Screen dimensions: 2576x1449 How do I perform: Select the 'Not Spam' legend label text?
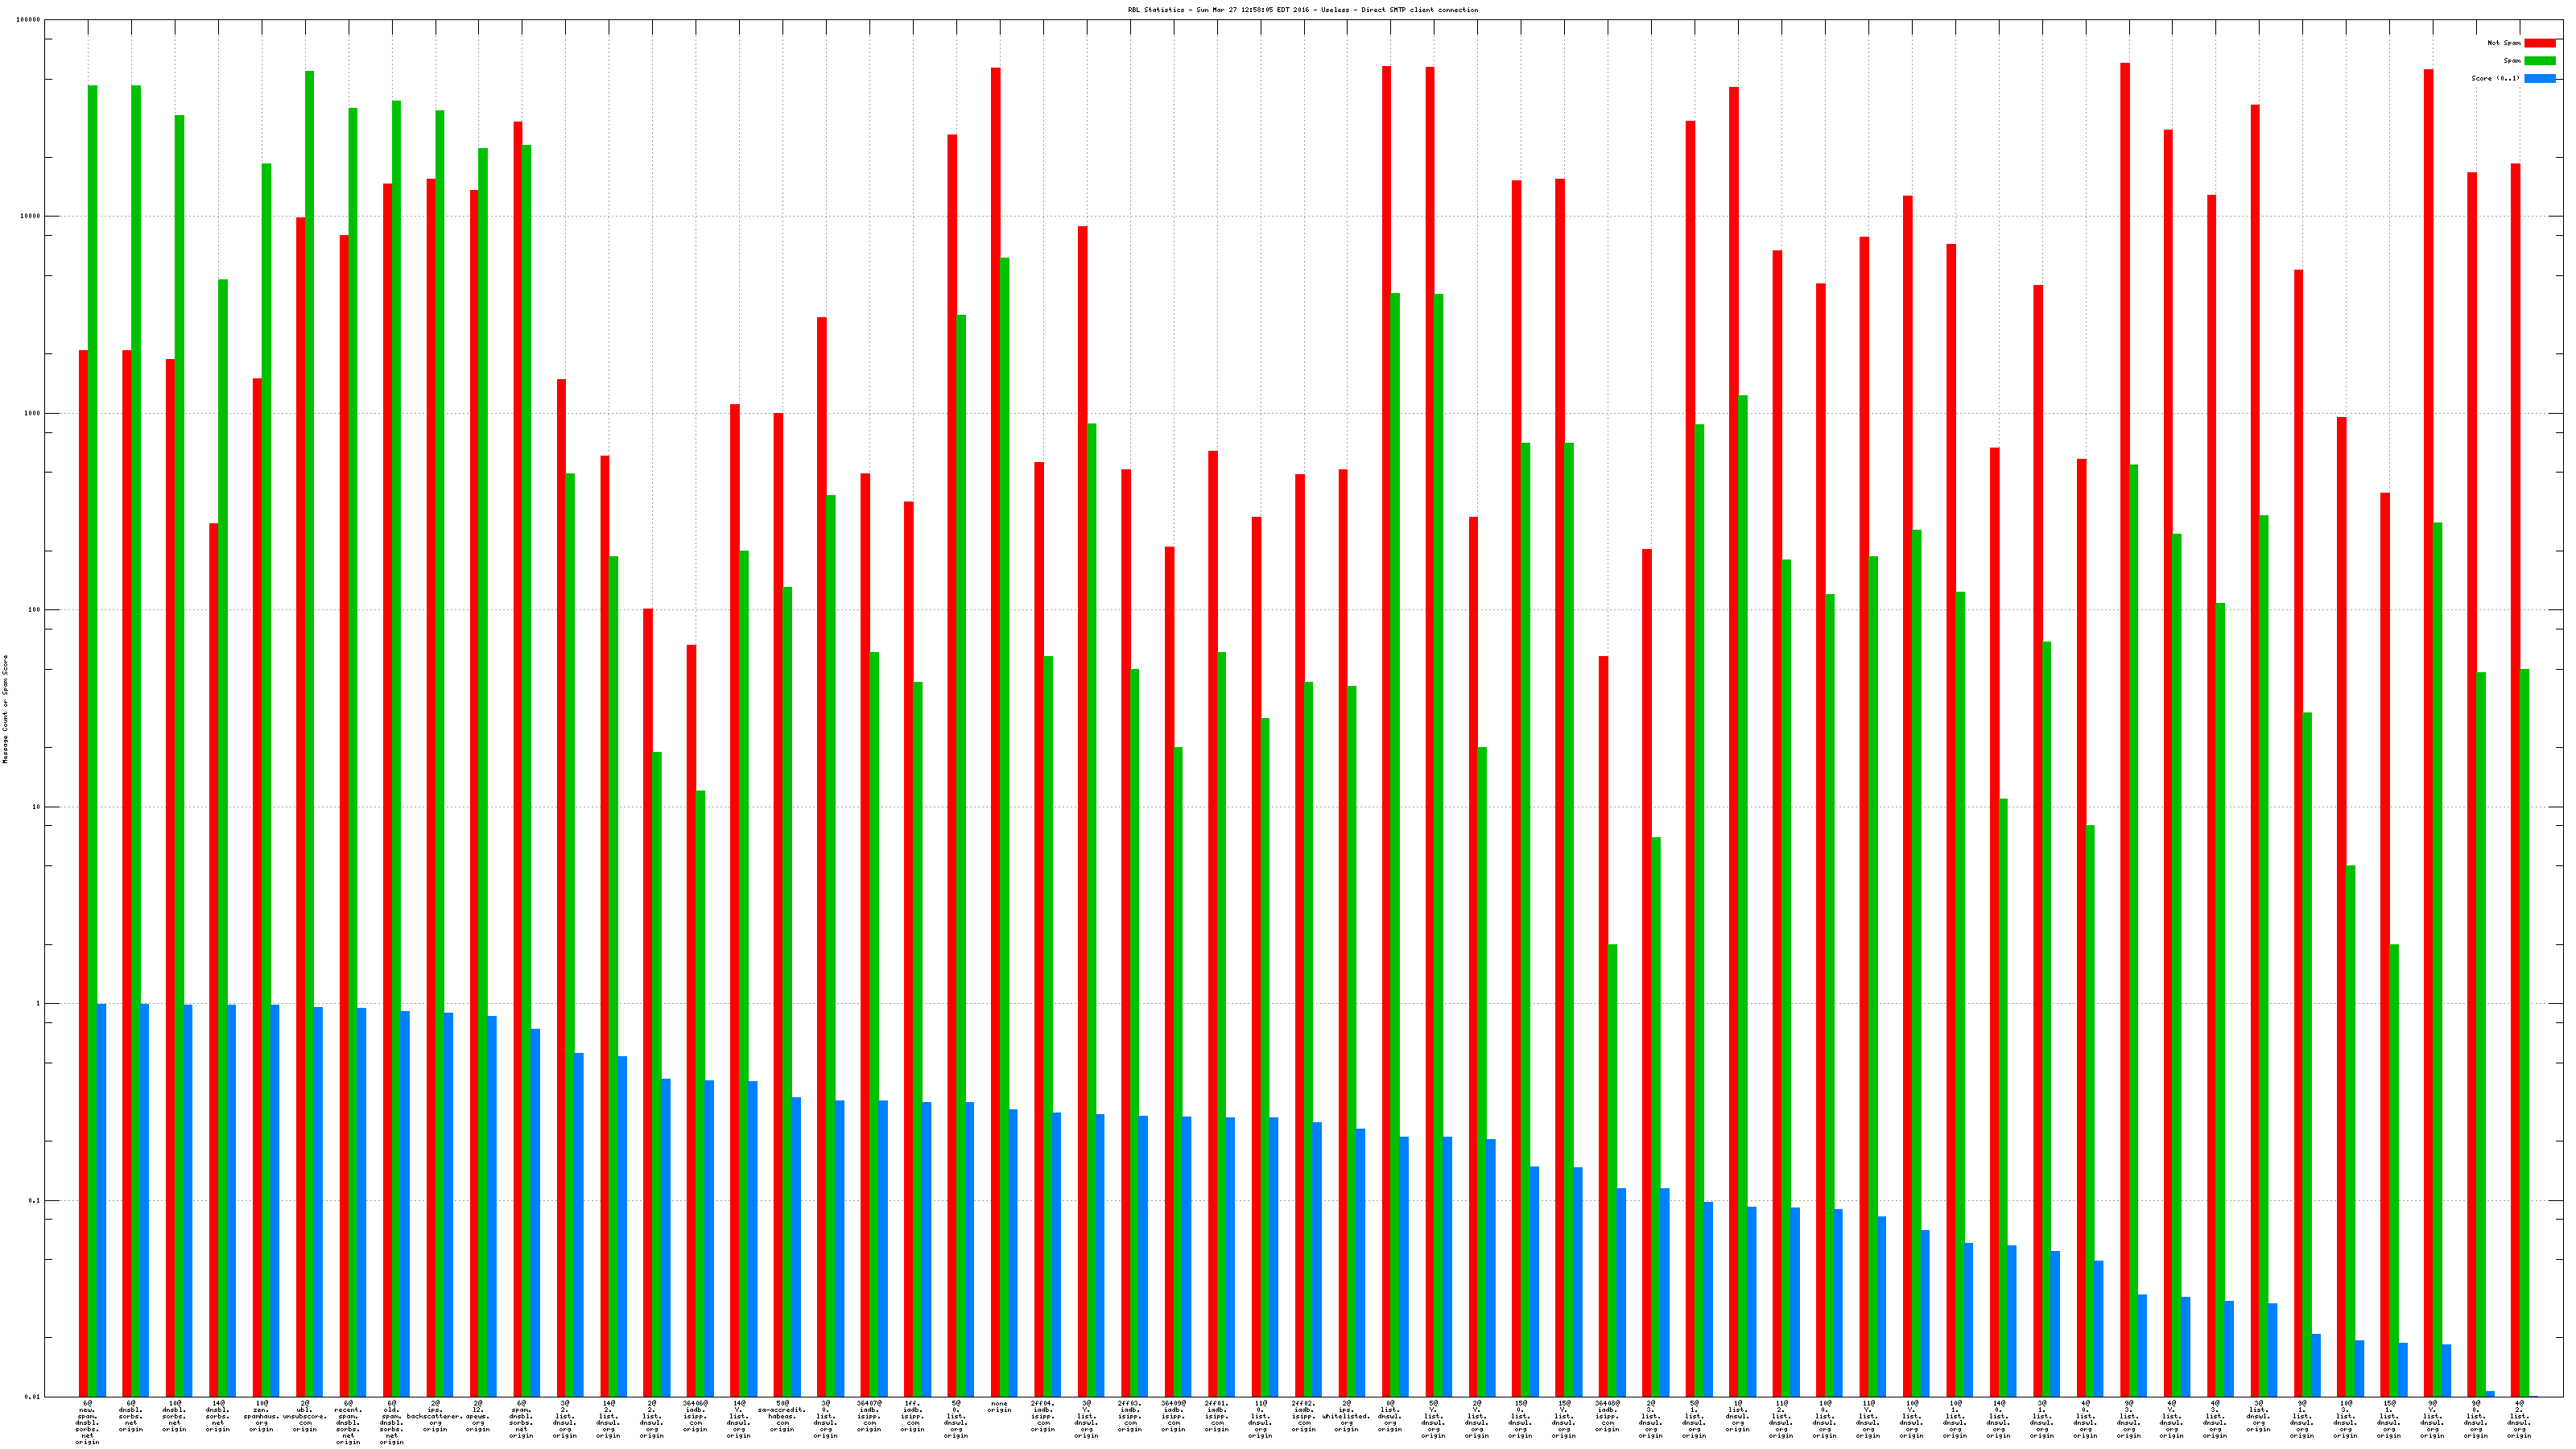[2504, 43]
